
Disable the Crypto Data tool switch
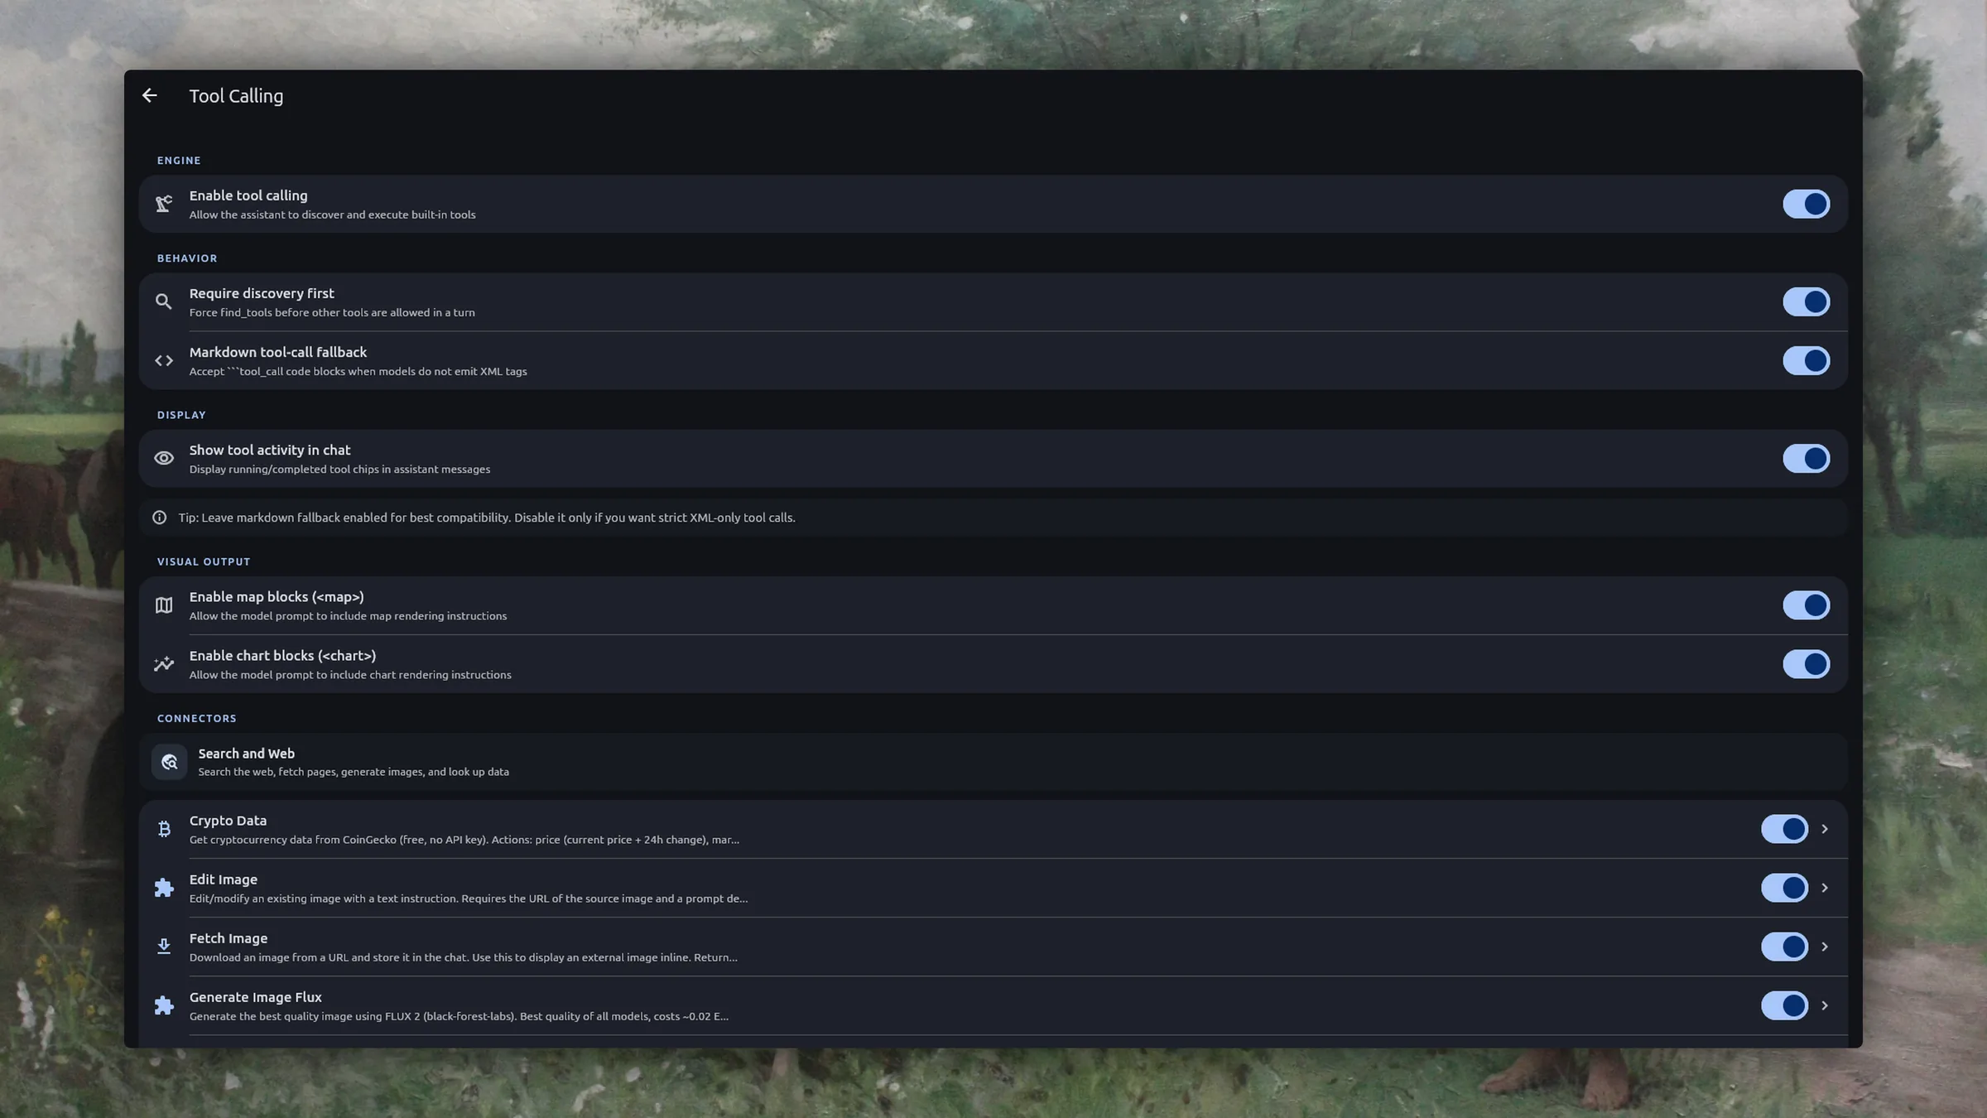1784,829
